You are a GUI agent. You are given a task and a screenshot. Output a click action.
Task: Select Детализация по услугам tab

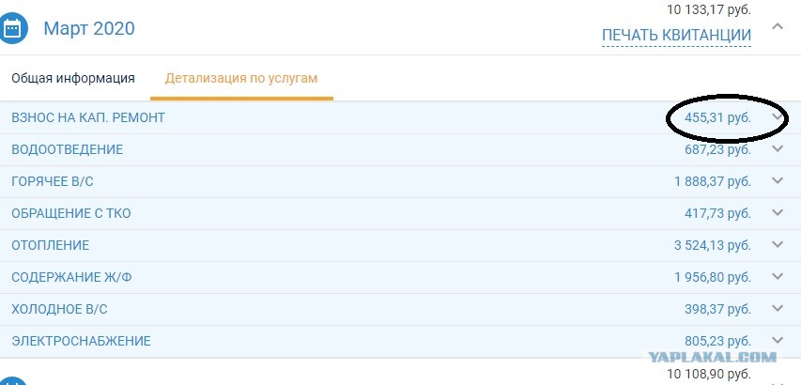[241, 78]
